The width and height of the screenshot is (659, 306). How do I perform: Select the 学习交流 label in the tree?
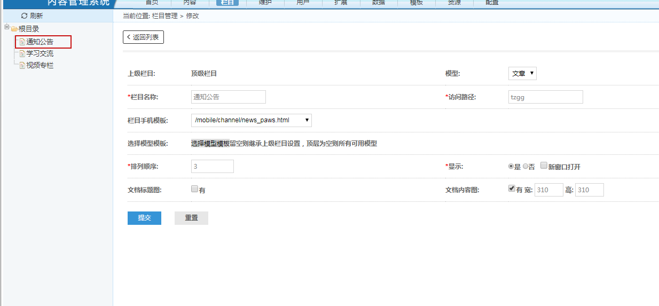click(40, 53)
